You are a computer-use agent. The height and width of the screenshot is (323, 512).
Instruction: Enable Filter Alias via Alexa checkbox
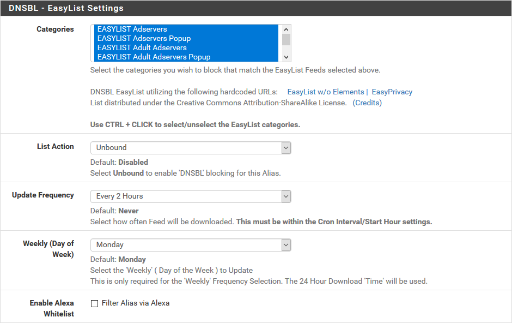click(x=94, y=304)
